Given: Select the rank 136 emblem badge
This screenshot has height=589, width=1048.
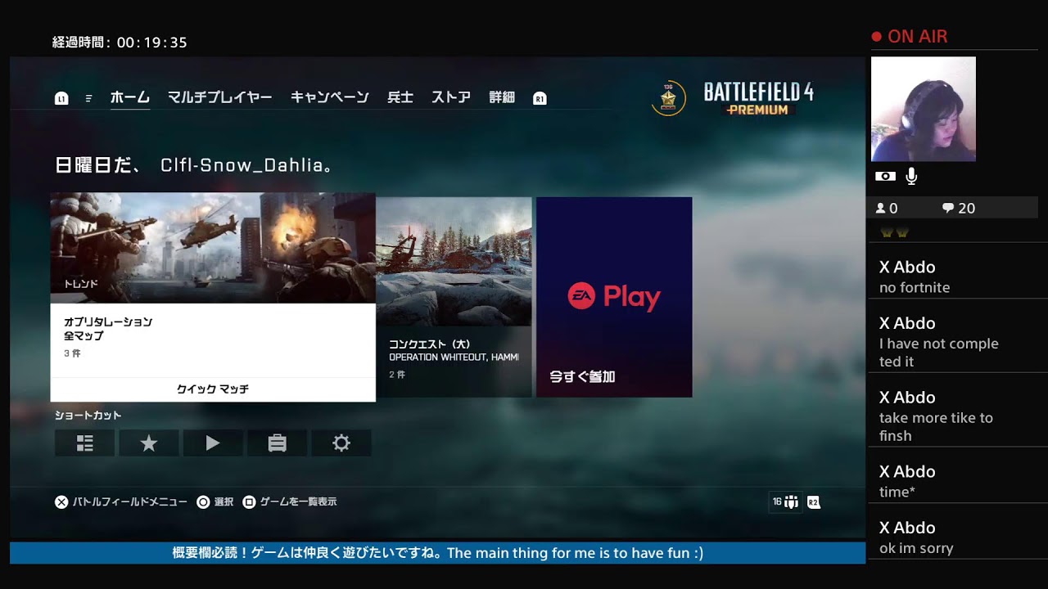Looking at the screenshot, I should (x=668, y=99).
